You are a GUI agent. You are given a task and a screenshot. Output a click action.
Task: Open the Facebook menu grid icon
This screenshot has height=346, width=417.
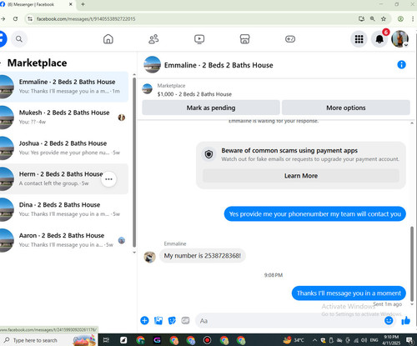click(359, 39)
